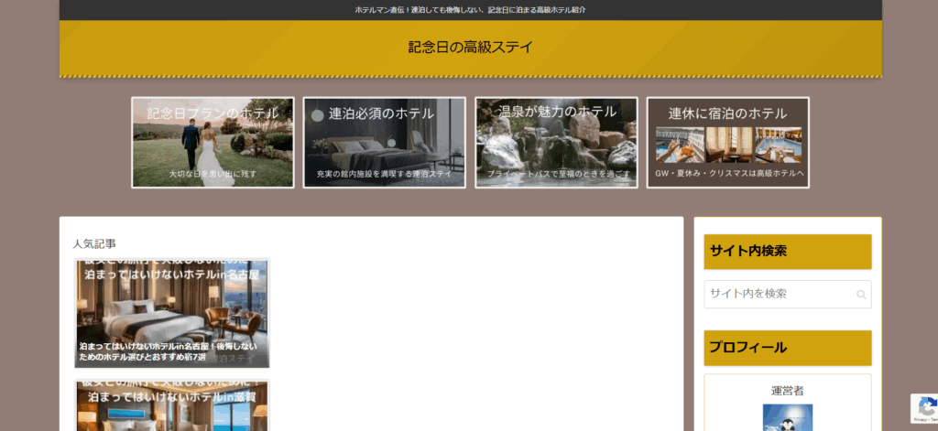
Task: Click the caption プライベートバスで至福のときを過ごす
Action: [x=558, y=173]
